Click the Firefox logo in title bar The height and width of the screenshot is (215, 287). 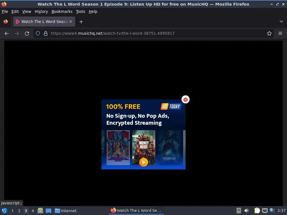[4, 4]
